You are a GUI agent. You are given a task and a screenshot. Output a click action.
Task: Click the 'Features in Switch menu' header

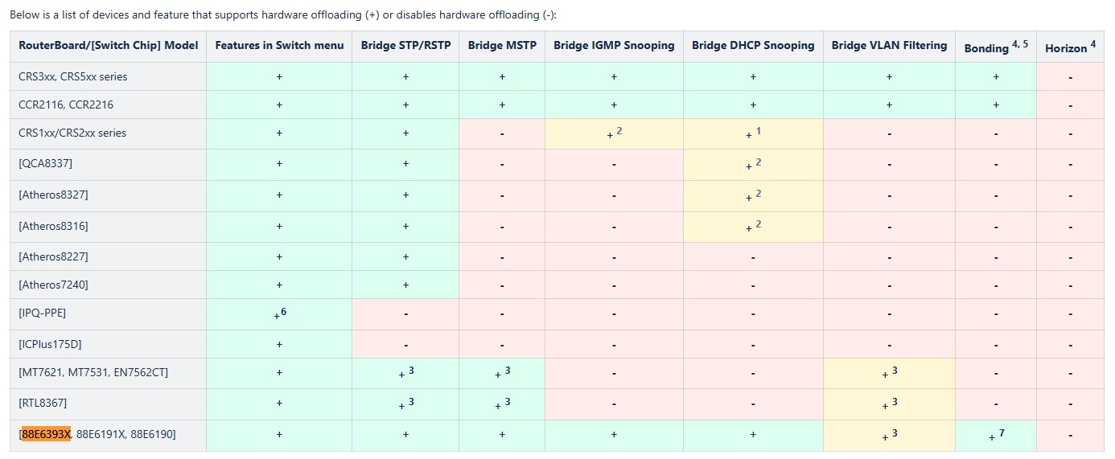(279, 46)
